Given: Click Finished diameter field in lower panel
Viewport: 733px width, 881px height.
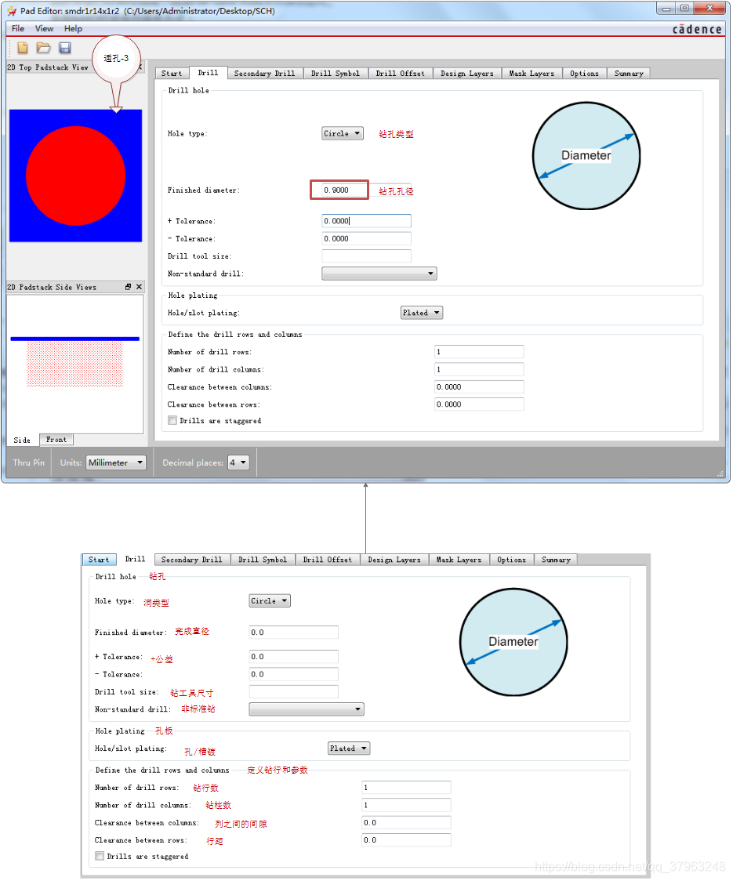Looking at the screenshot, I should [293, 632].
